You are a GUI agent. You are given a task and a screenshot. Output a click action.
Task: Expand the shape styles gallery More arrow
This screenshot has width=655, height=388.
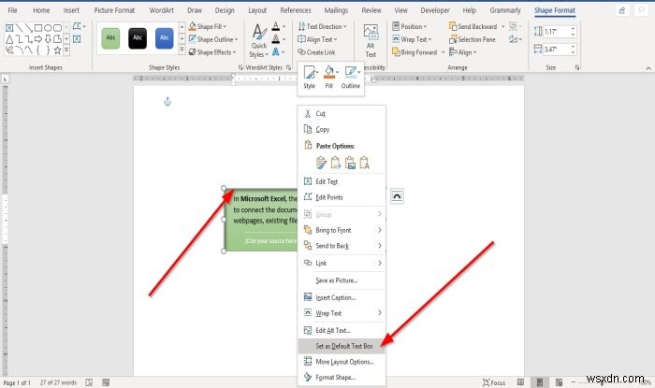tap(182, 50)
